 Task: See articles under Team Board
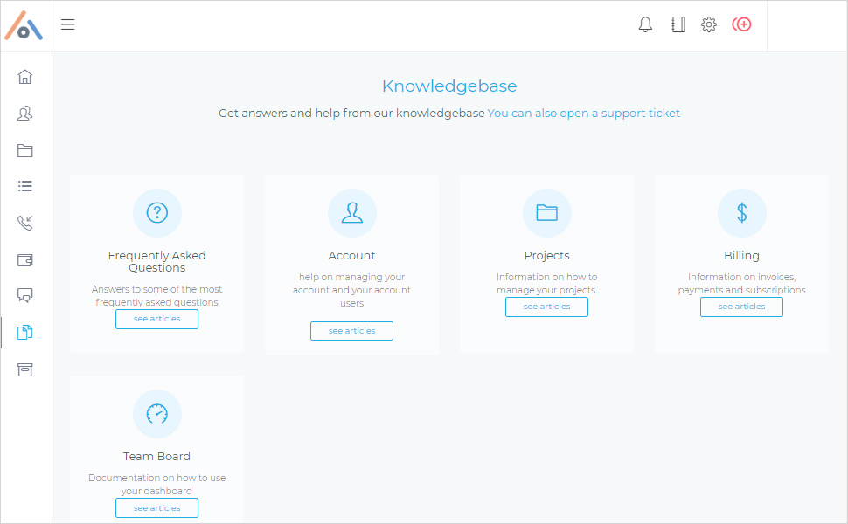(x=156, y=508)
